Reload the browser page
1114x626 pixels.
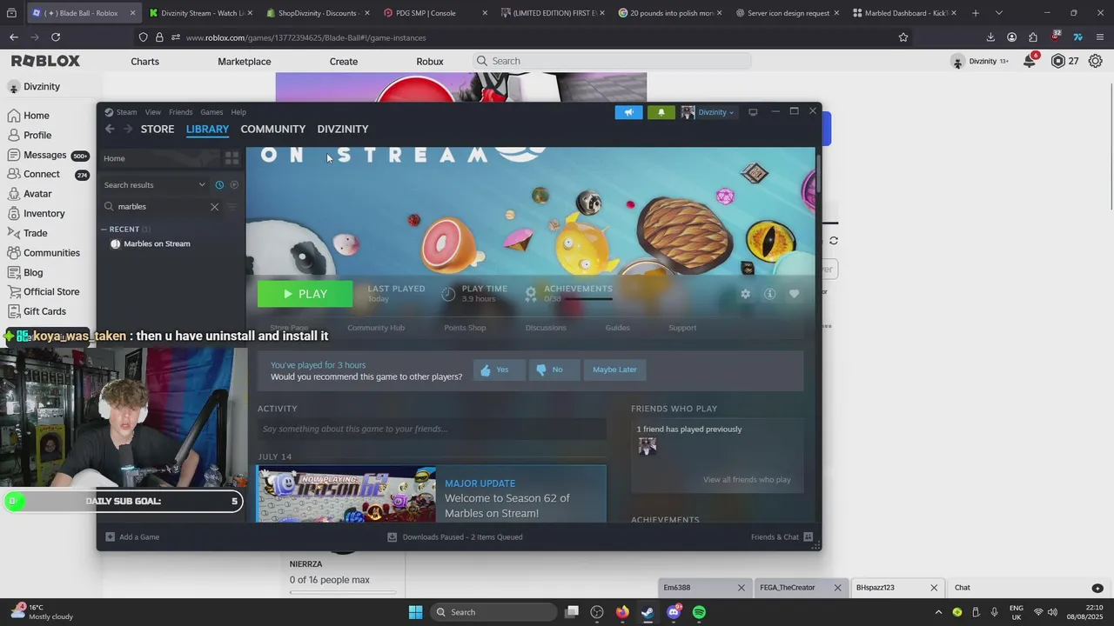(56, 37)
